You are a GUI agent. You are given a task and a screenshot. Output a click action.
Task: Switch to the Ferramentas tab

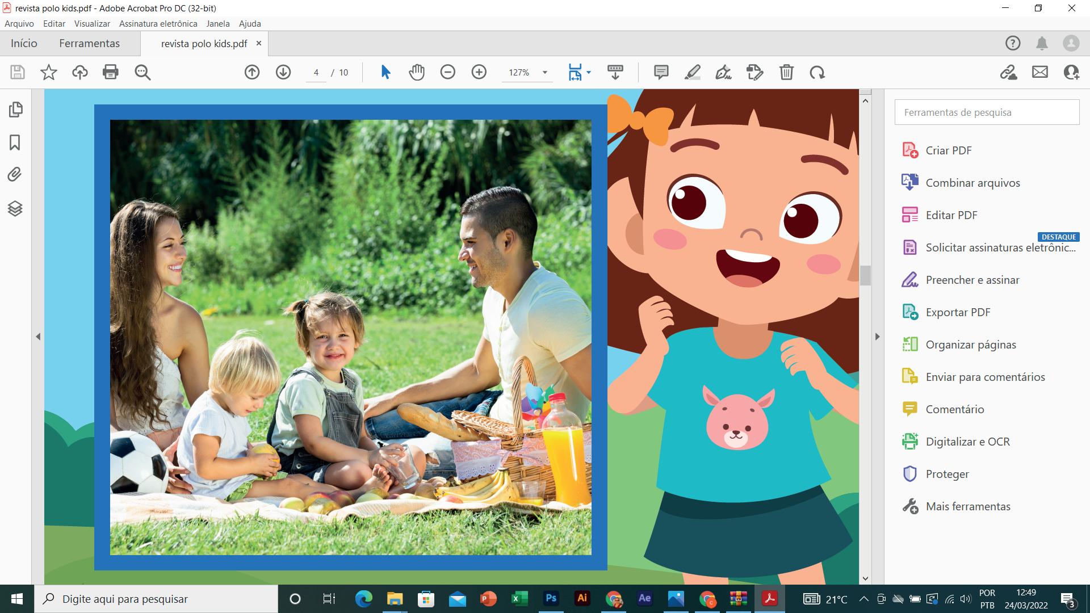[89, 43]
